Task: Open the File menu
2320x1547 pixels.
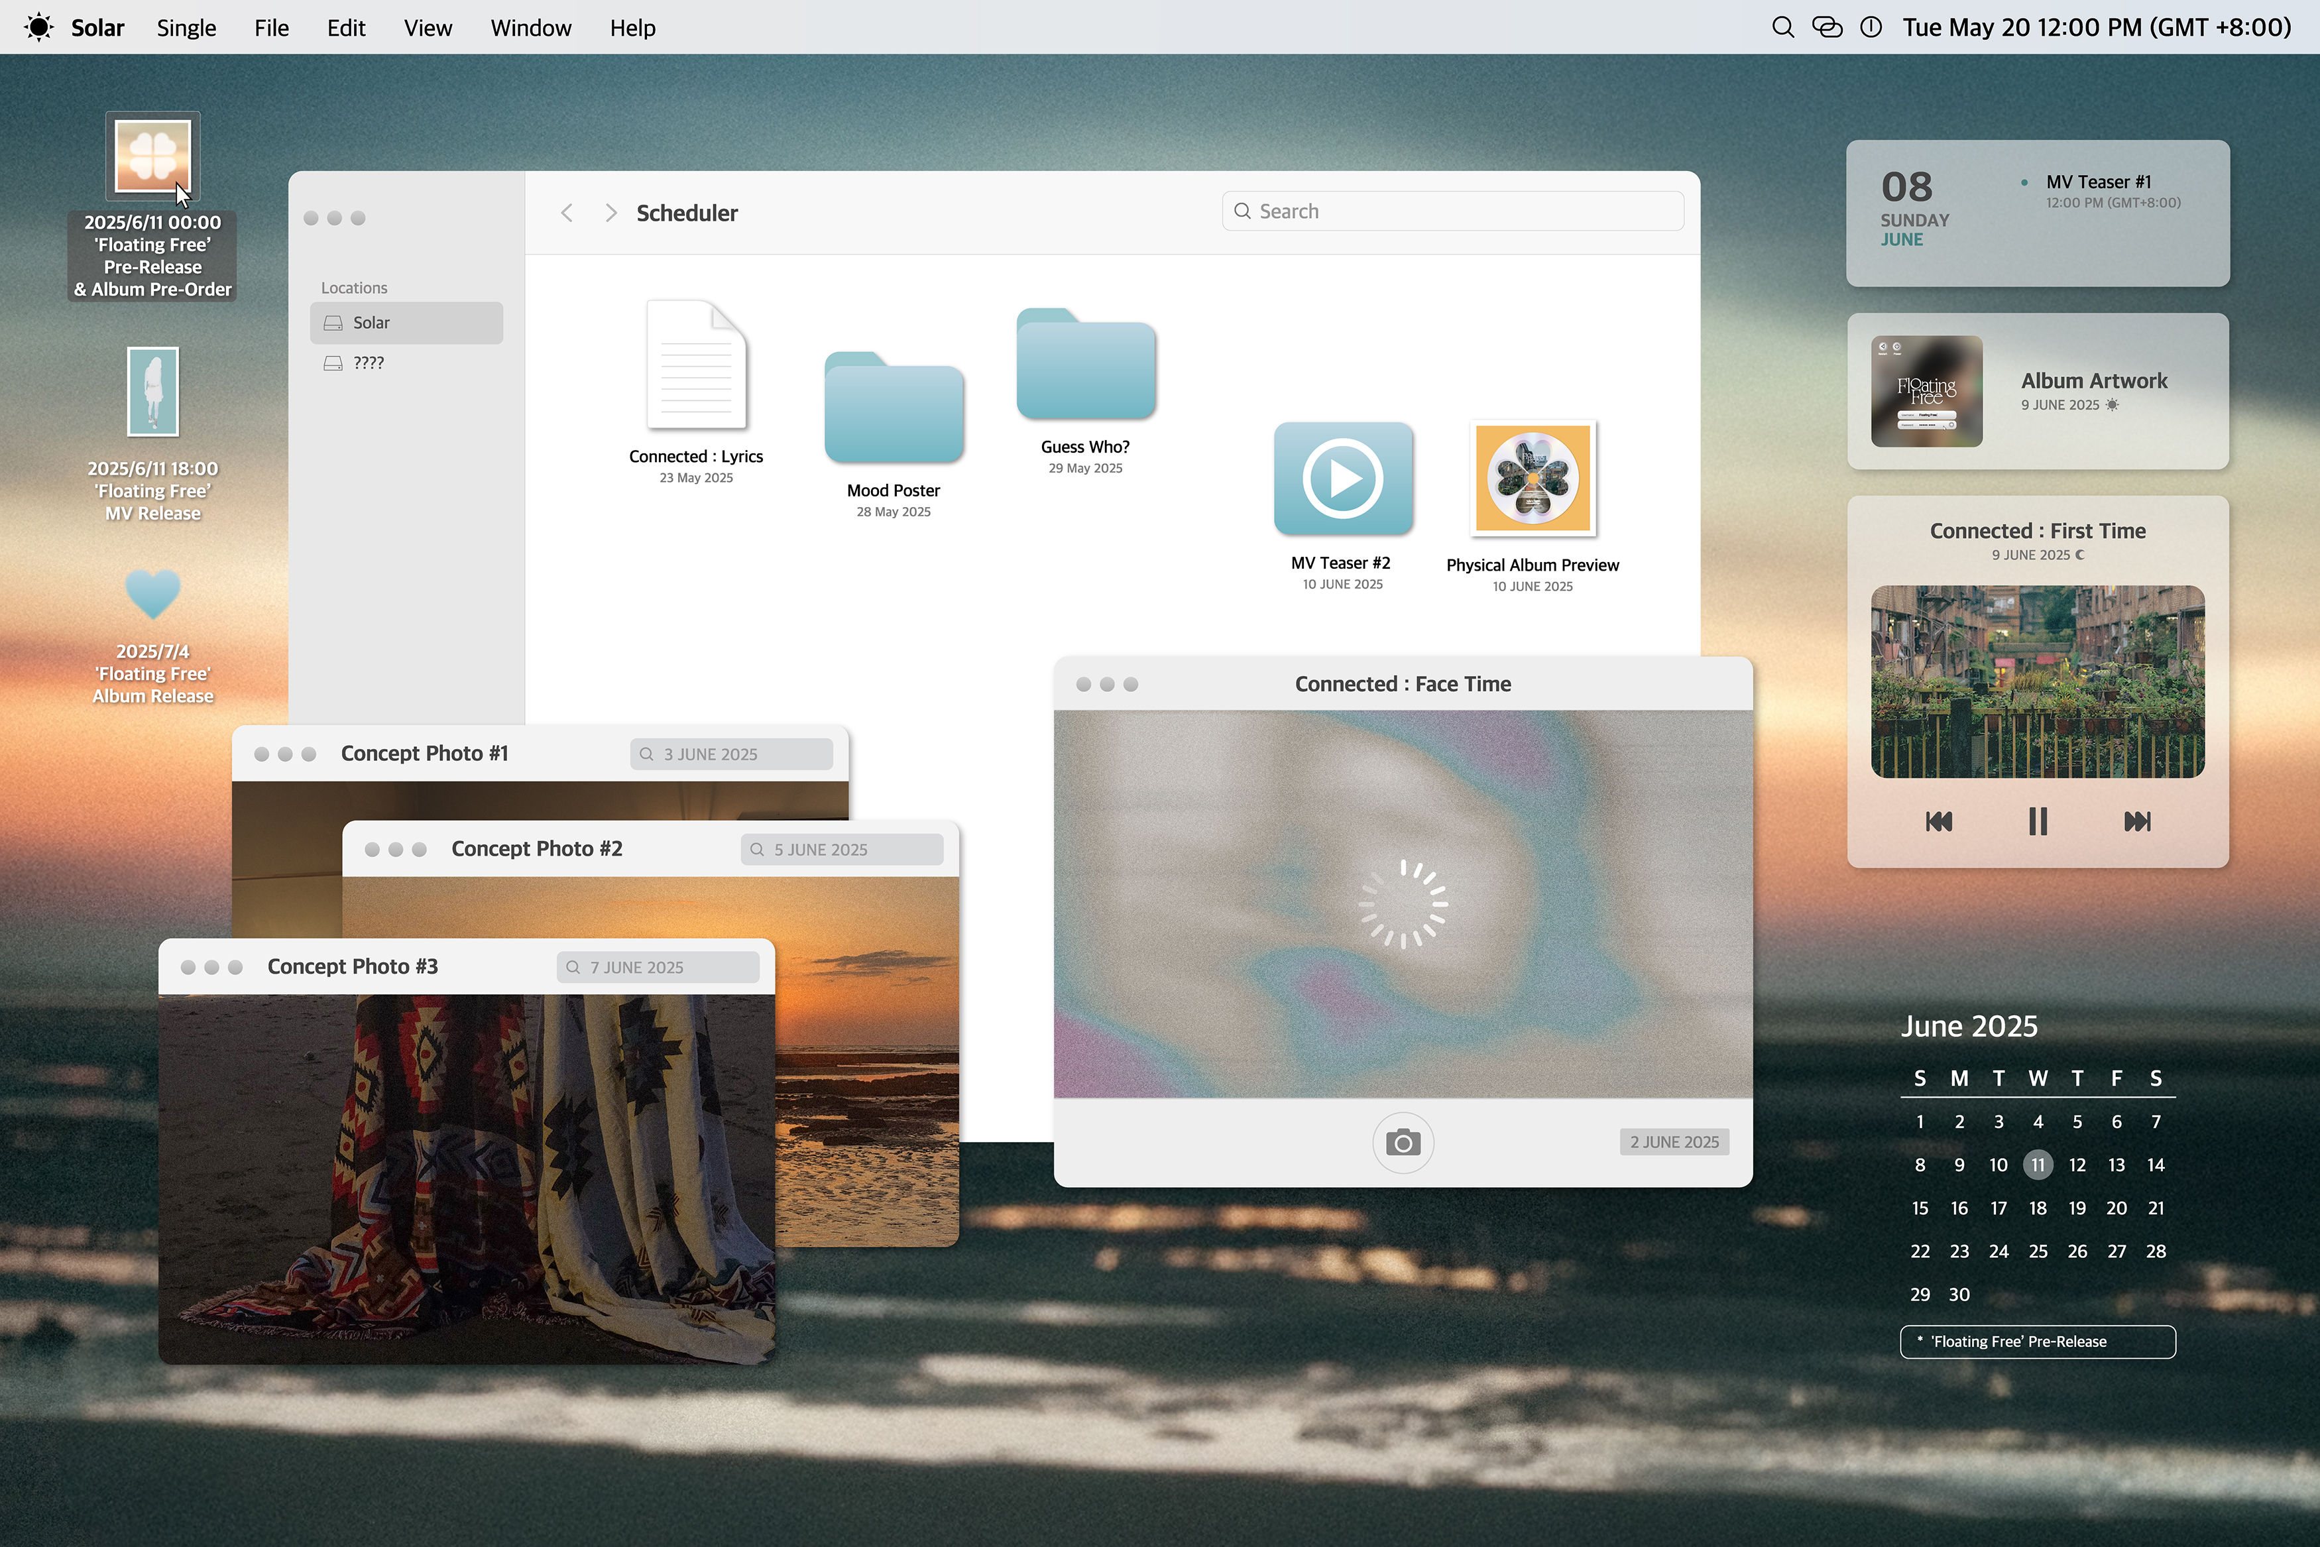Action: click(271, 28)
